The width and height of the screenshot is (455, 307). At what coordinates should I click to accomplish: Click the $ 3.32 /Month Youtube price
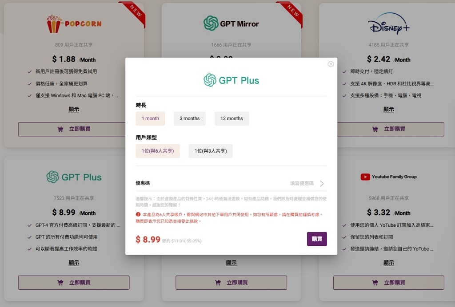(x=388, y=213)
